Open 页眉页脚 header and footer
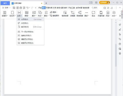The height and width of the screenshot is (96, 123). point(101,14)
